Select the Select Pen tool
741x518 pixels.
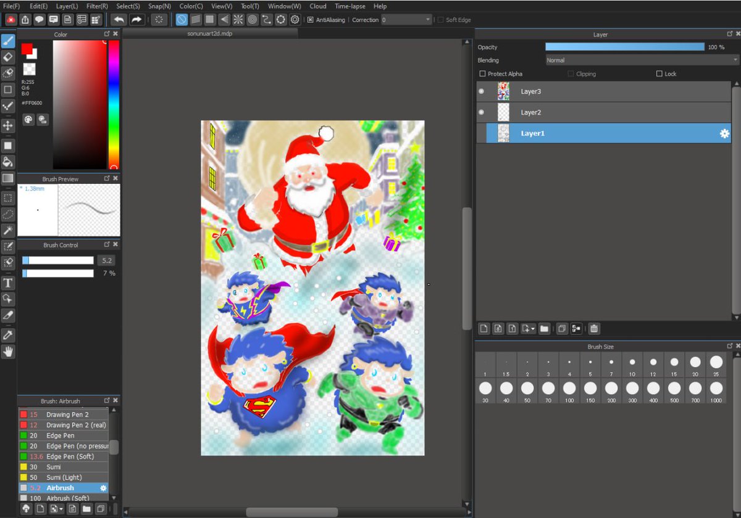(x=8, y=246)
